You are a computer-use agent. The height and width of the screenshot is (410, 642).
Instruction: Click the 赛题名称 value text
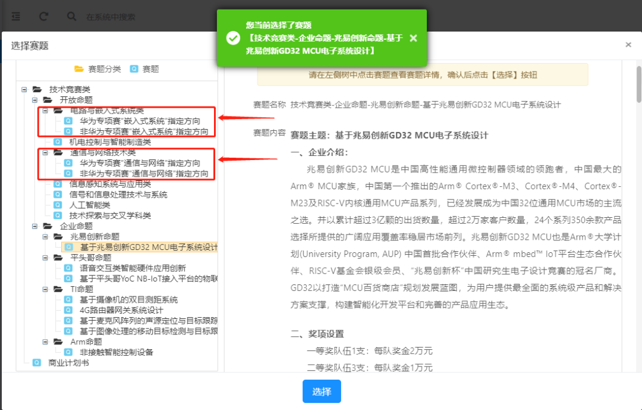426,105
